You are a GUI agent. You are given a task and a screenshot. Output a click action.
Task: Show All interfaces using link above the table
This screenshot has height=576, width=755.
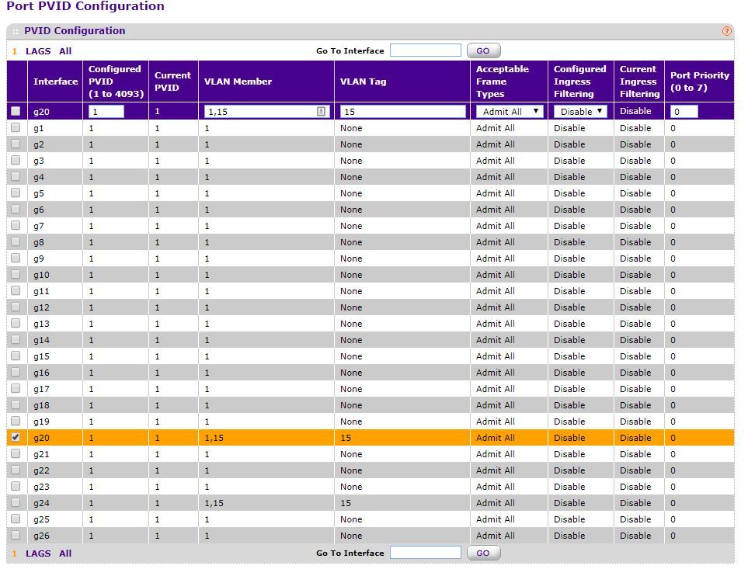tap(65, 51)
